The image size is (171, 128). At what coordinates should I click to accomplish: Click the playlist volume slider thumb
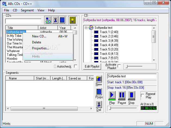click(x=126, y=66)
